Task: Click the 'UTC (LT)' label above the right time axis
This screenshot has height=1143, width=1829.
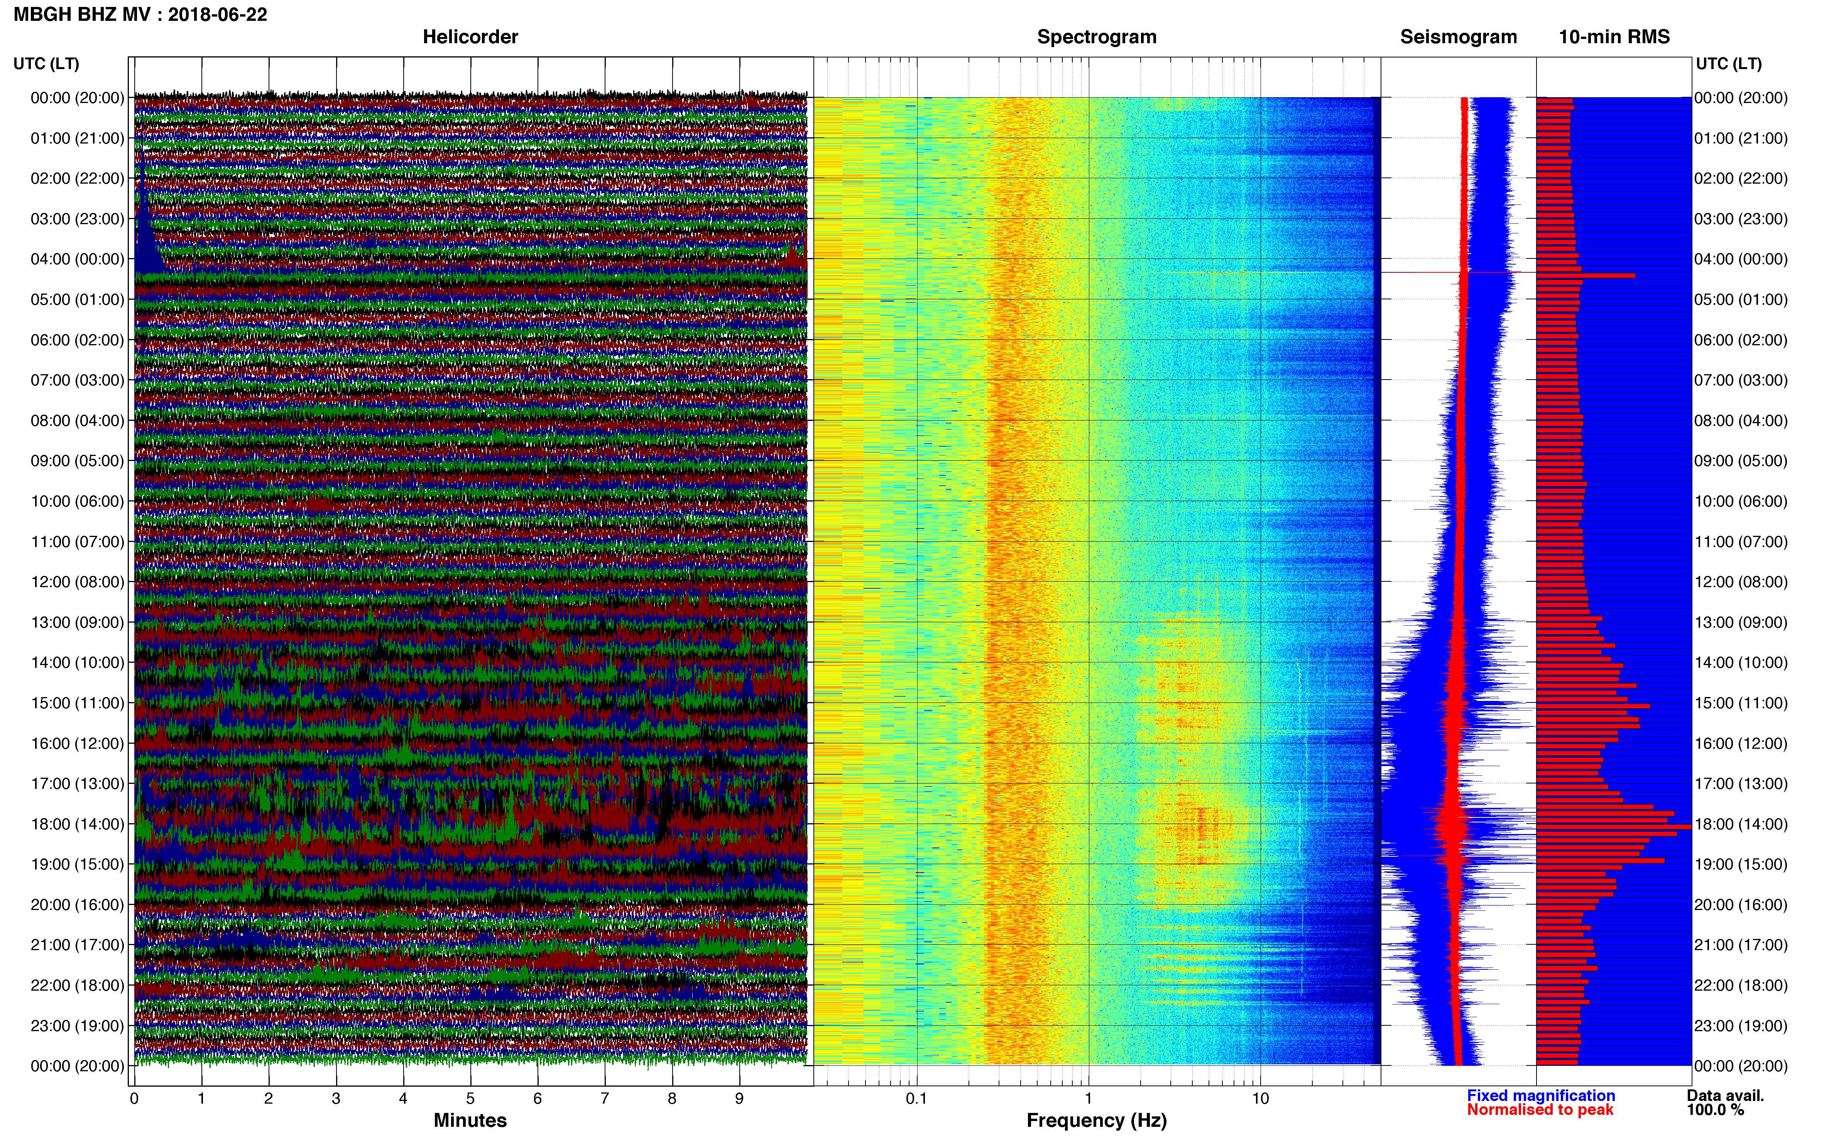Action: pos(1728,64)
